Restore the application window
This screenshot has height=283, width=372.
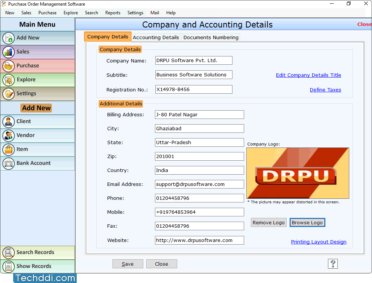[x=349, y=3]
